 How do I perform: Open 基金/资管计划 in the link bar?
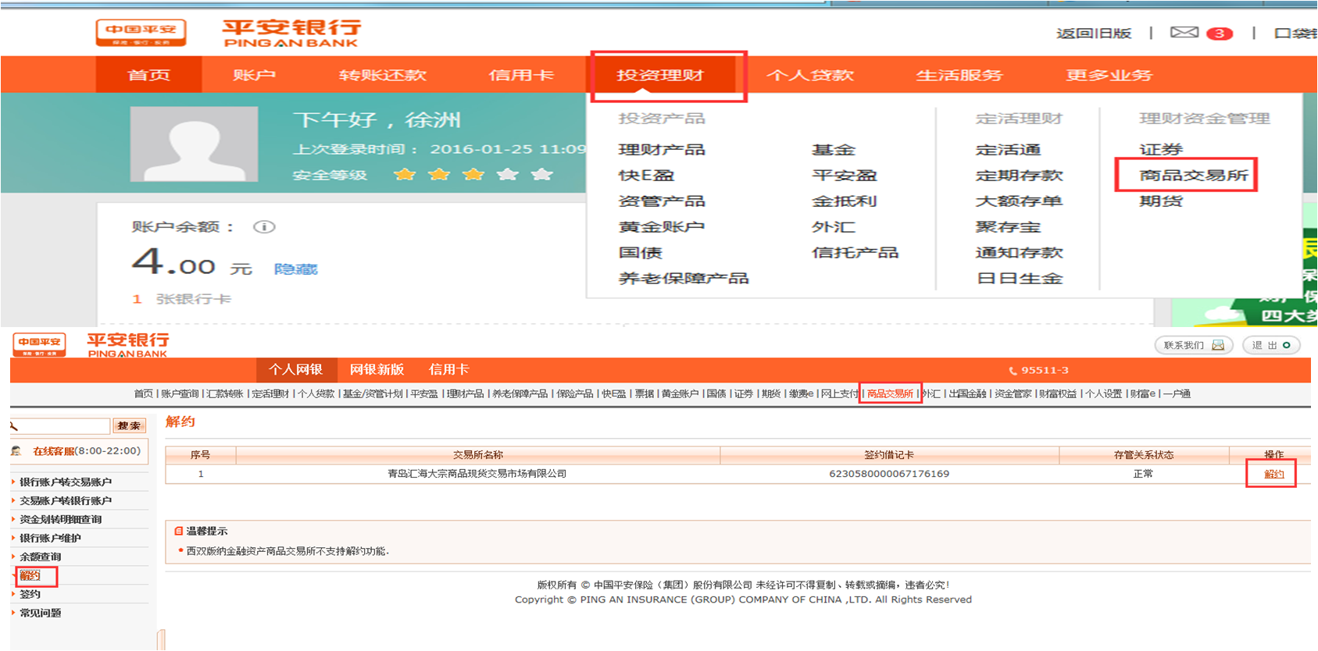point(373,393)
